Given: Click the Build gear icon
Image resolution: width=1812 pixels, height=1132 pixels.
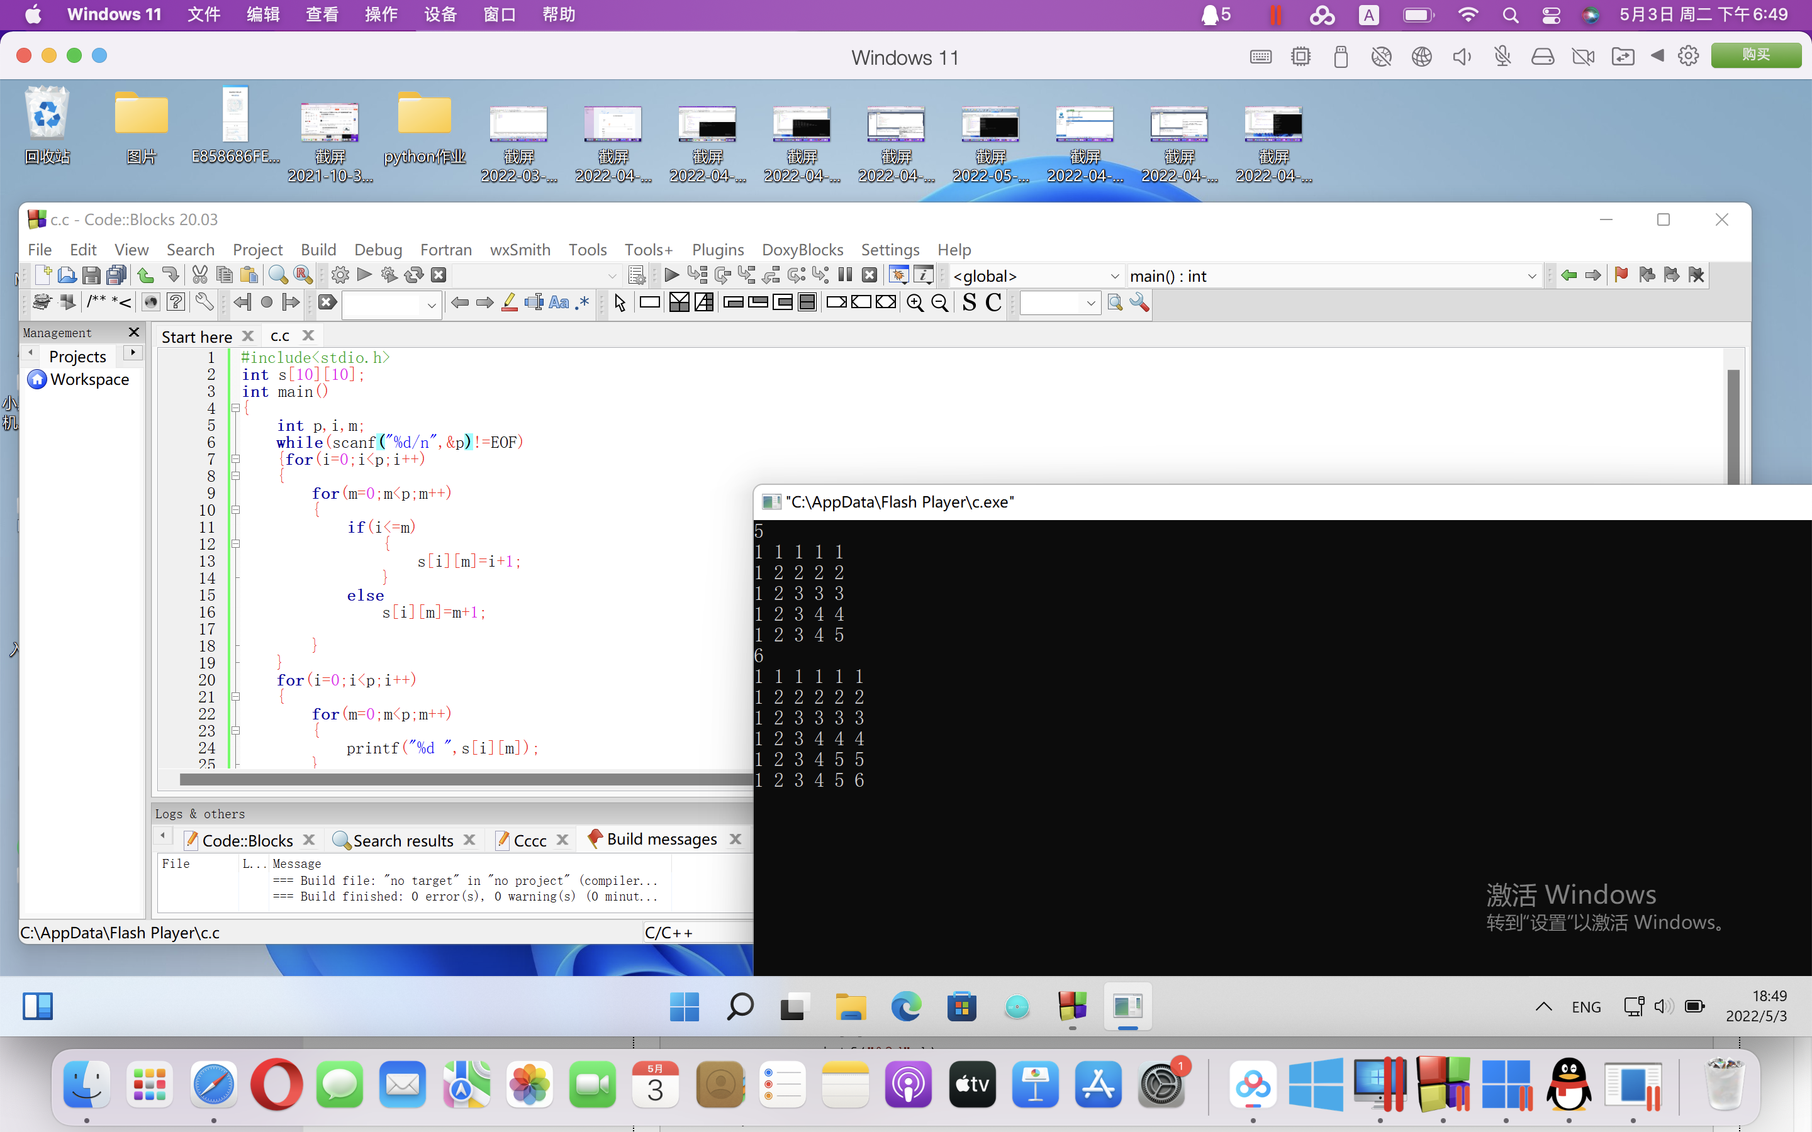Looking at the screenshot, I should (x=340, y=275).
